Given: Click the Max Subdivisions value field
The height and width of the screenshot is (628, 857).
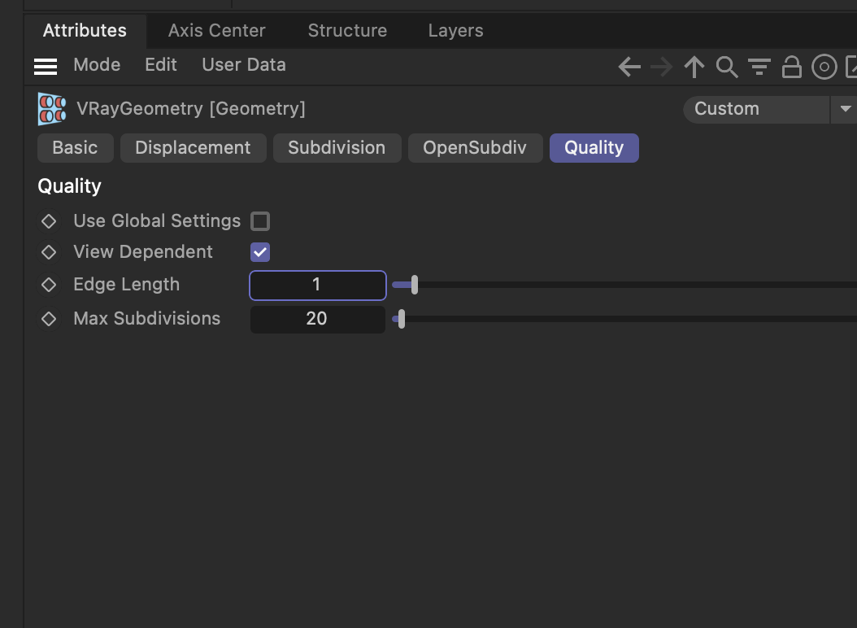Looking at the screenshot, I should [x=318, y=319].
